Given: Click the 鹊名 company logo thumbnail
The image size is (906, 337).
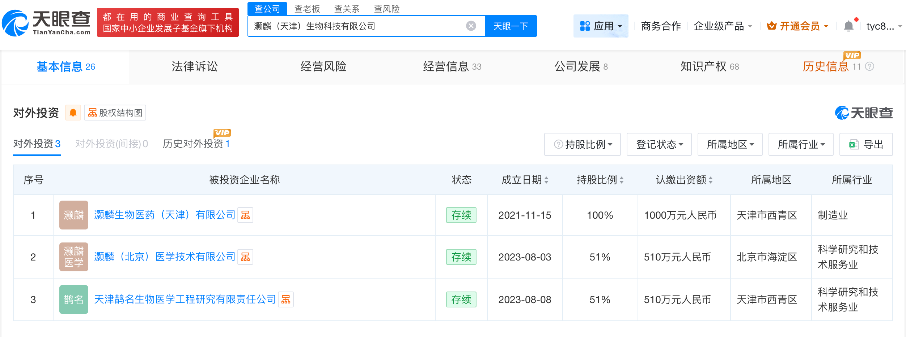Looking at the screenshot, I should click(74, 299).
